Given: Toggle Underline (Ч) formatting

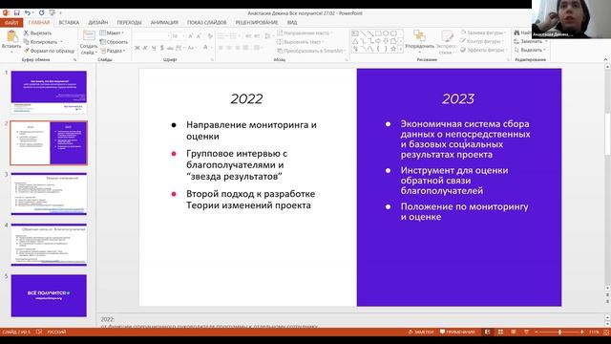Looking at the screenshot, I should pyautogui.click(x=154, y=48).
